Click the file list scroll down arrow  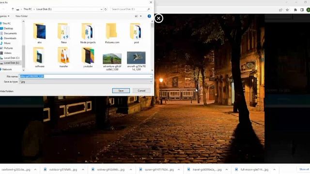pos(152,70)
